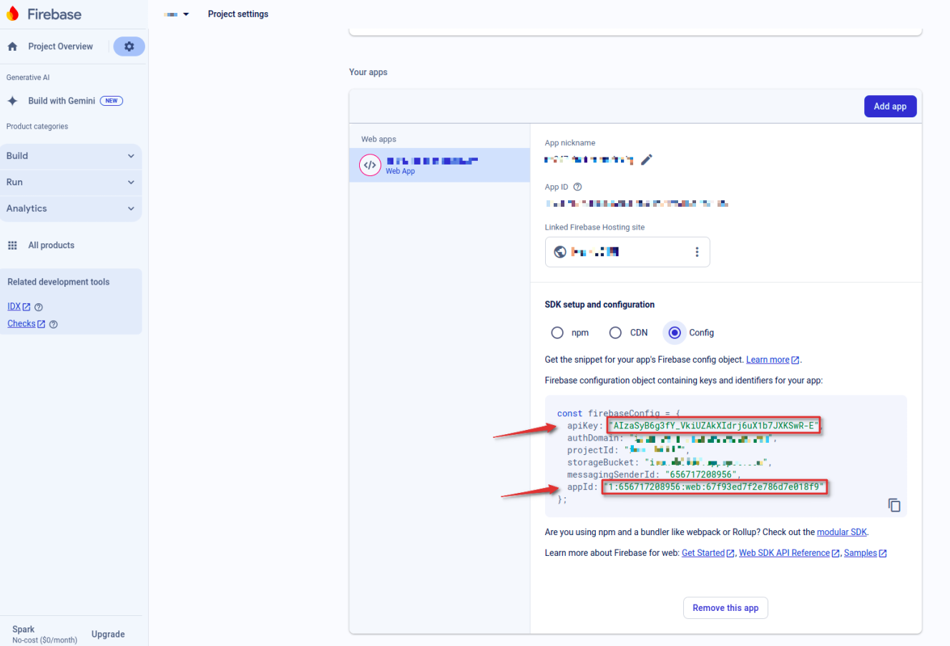
Task: Click the Checks help question mark icon
Action: [54, 324]
